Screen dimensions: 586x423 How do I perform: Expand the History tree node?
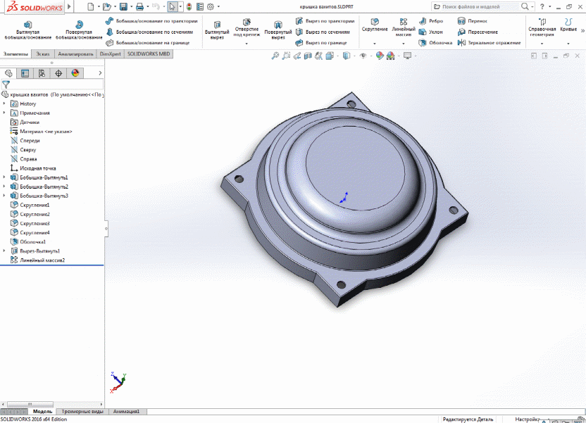click(x=4, y=104)
